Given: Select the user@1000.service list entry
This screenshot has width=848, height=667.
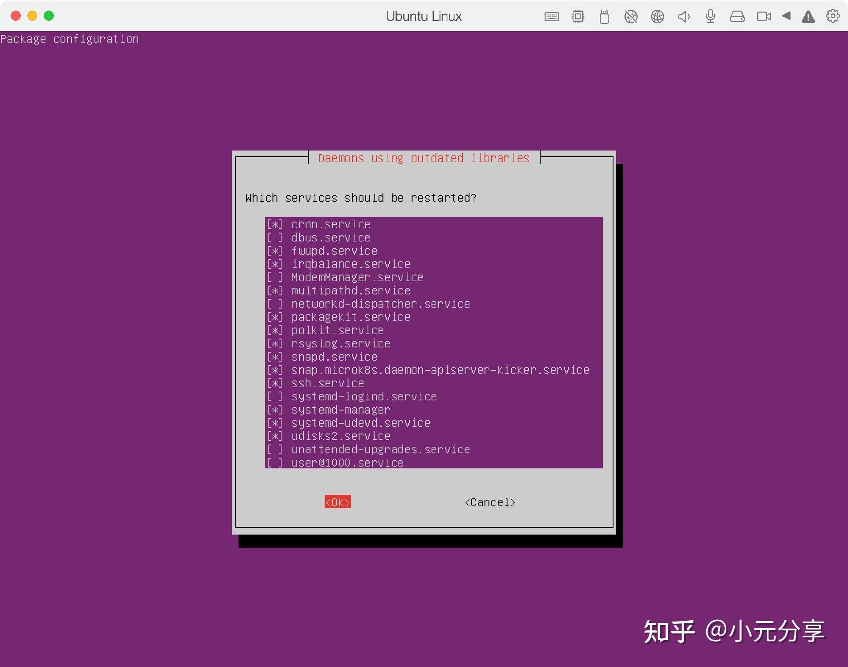Looking at the screenshot, I should [x=347, y=462].
